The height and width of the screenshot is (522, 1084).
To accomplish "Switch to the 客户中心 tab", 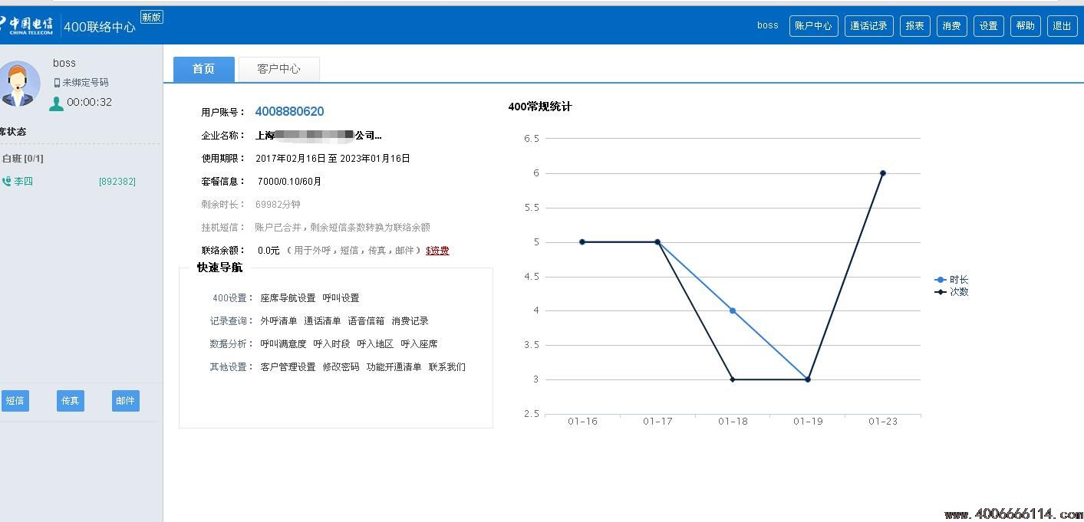I will tap(278, 69).
